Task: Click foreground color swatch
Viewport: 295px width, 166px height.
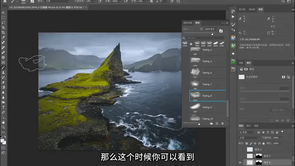Action: [2, 141]
